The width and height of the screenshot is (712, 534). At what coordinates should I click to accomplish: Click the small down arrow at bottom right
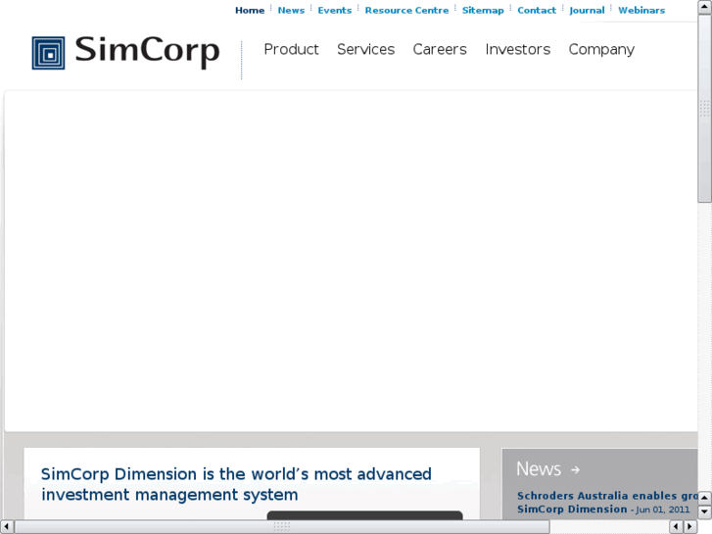pyautogui.click(x=705, y=511)
